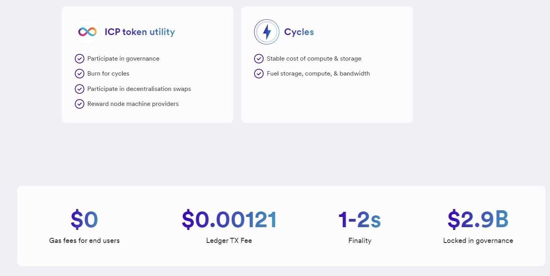The height and width of the screenshot is (276, 550).
Task: Click the Reward node machine providers text
Action: [x=133, y=104]
